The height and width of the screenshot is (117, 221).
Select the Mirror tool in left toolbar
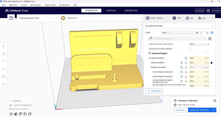point(4,69)
